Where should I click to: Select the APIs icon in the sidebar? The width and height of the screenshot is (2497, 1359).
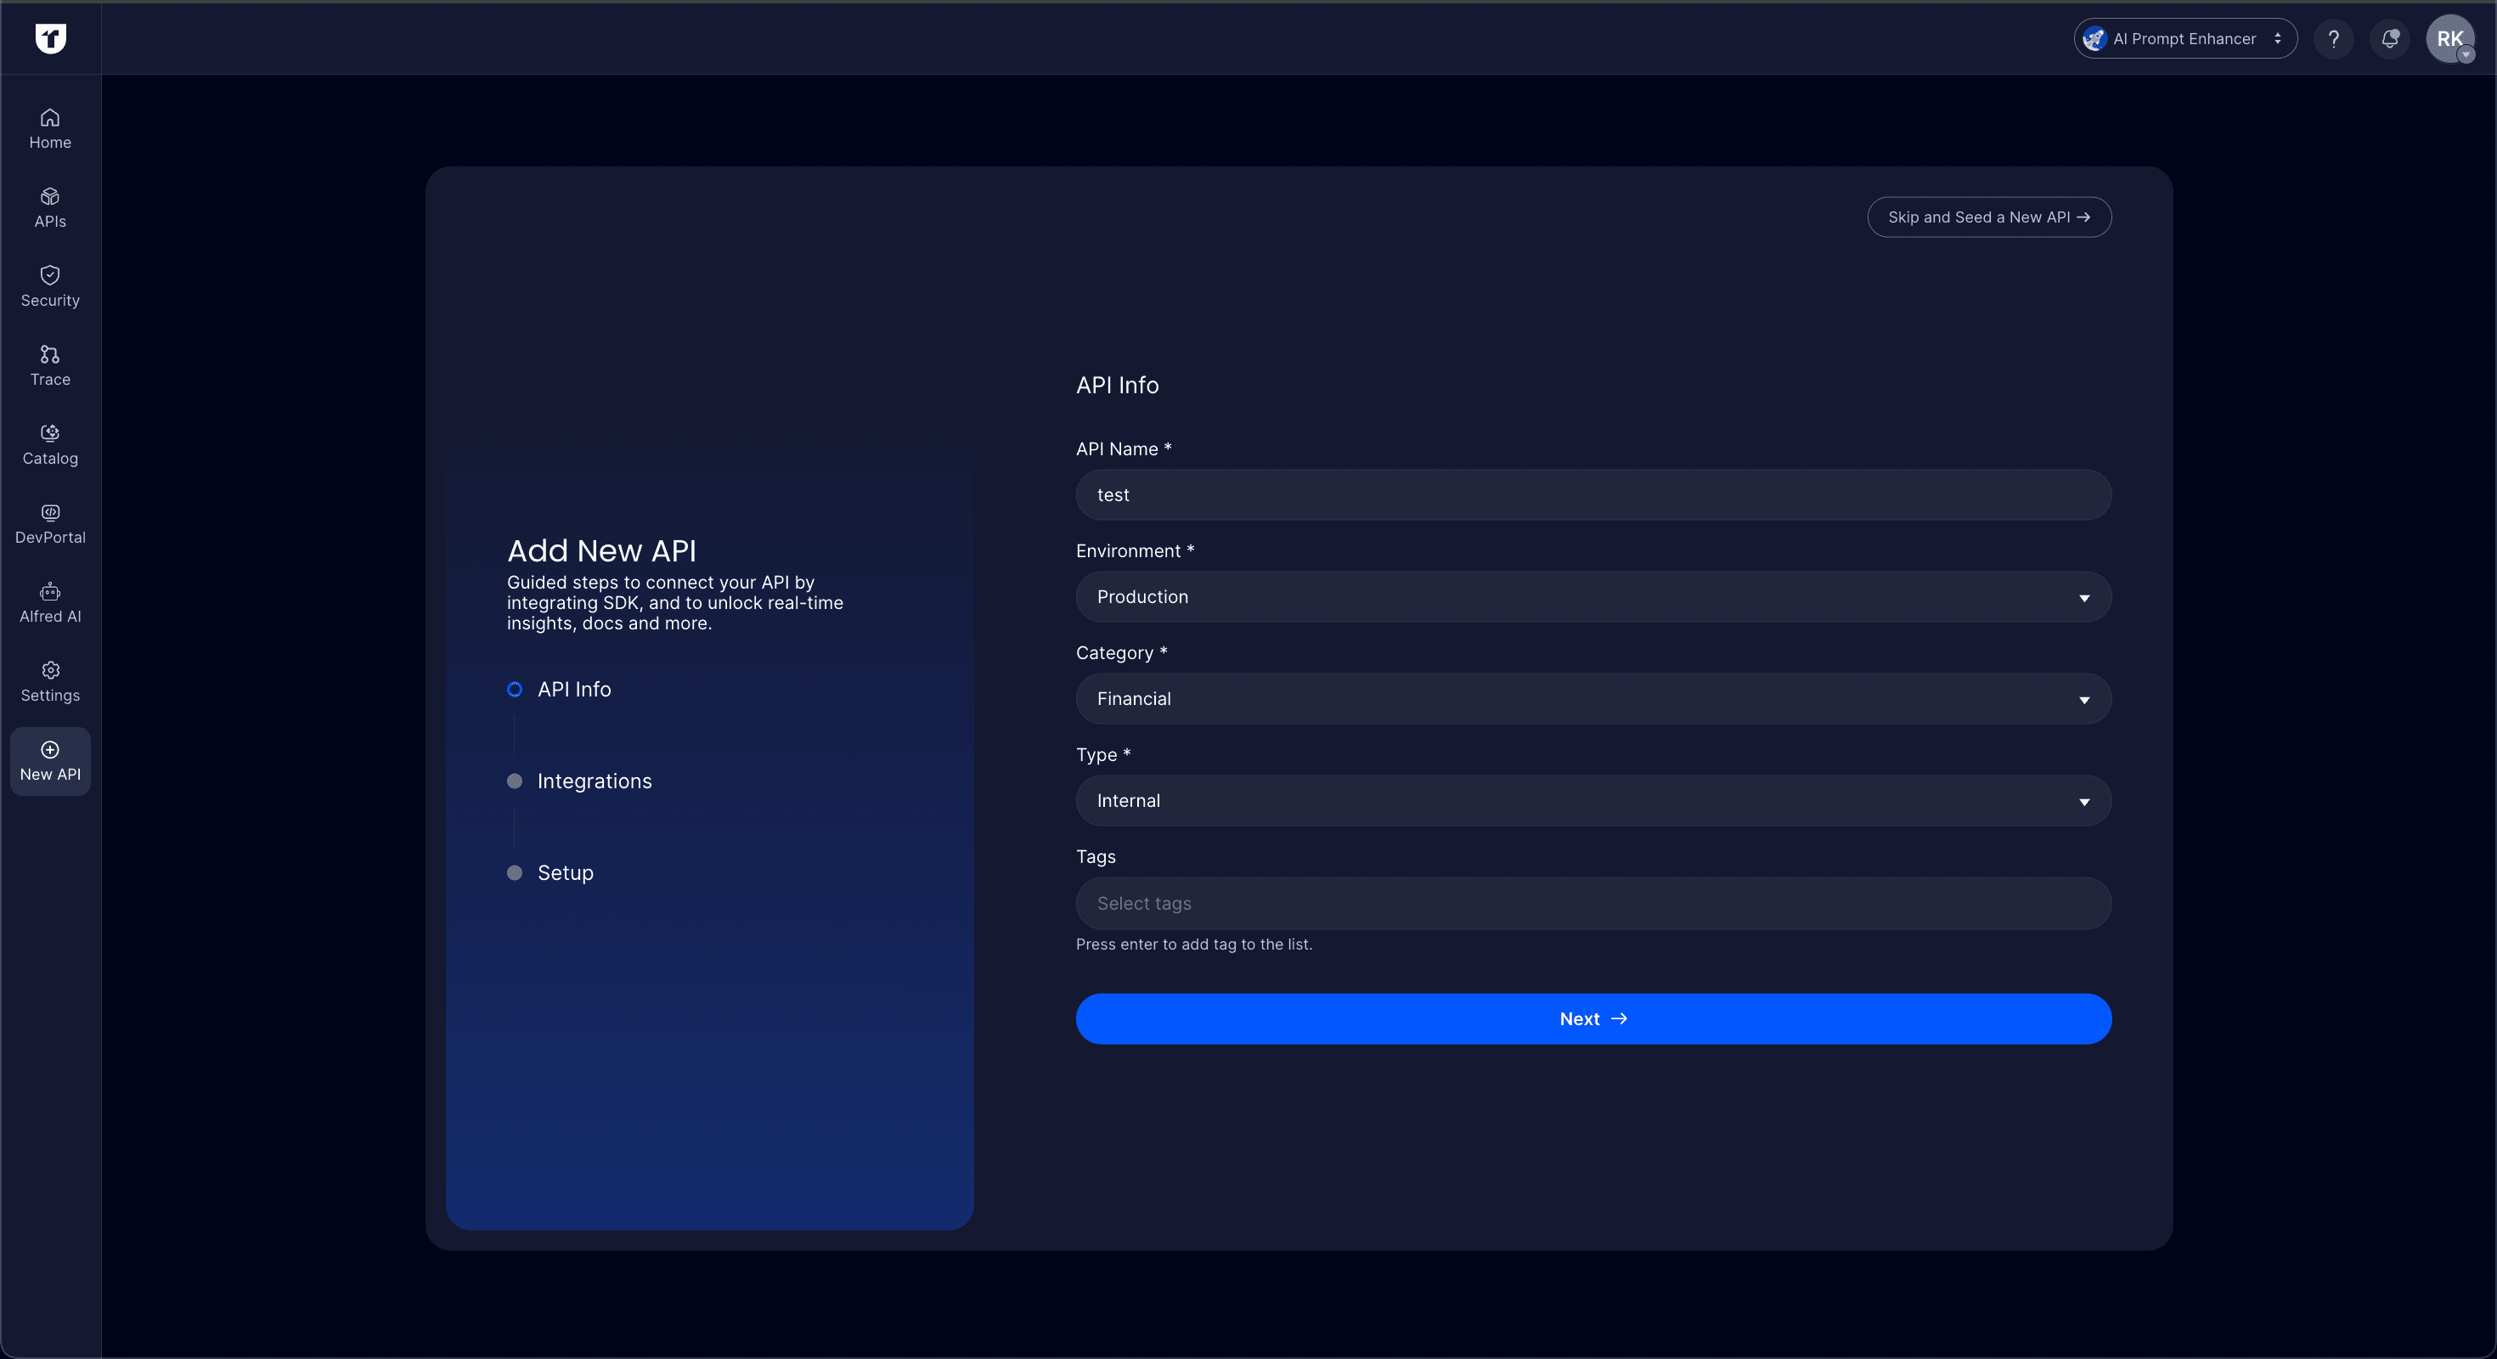pyautogui.click(x=49, y=207)
